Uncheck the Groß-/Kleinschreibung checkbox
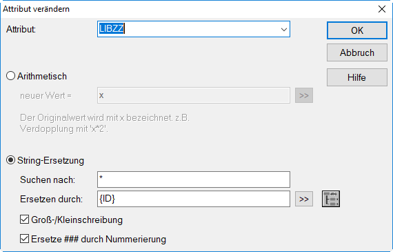393x252 pixels. [24, 220]
